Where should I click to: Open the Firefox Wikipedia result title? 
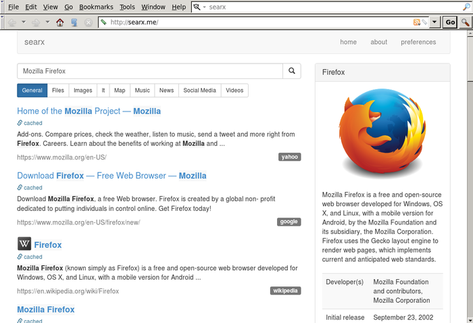pos(48,245)
